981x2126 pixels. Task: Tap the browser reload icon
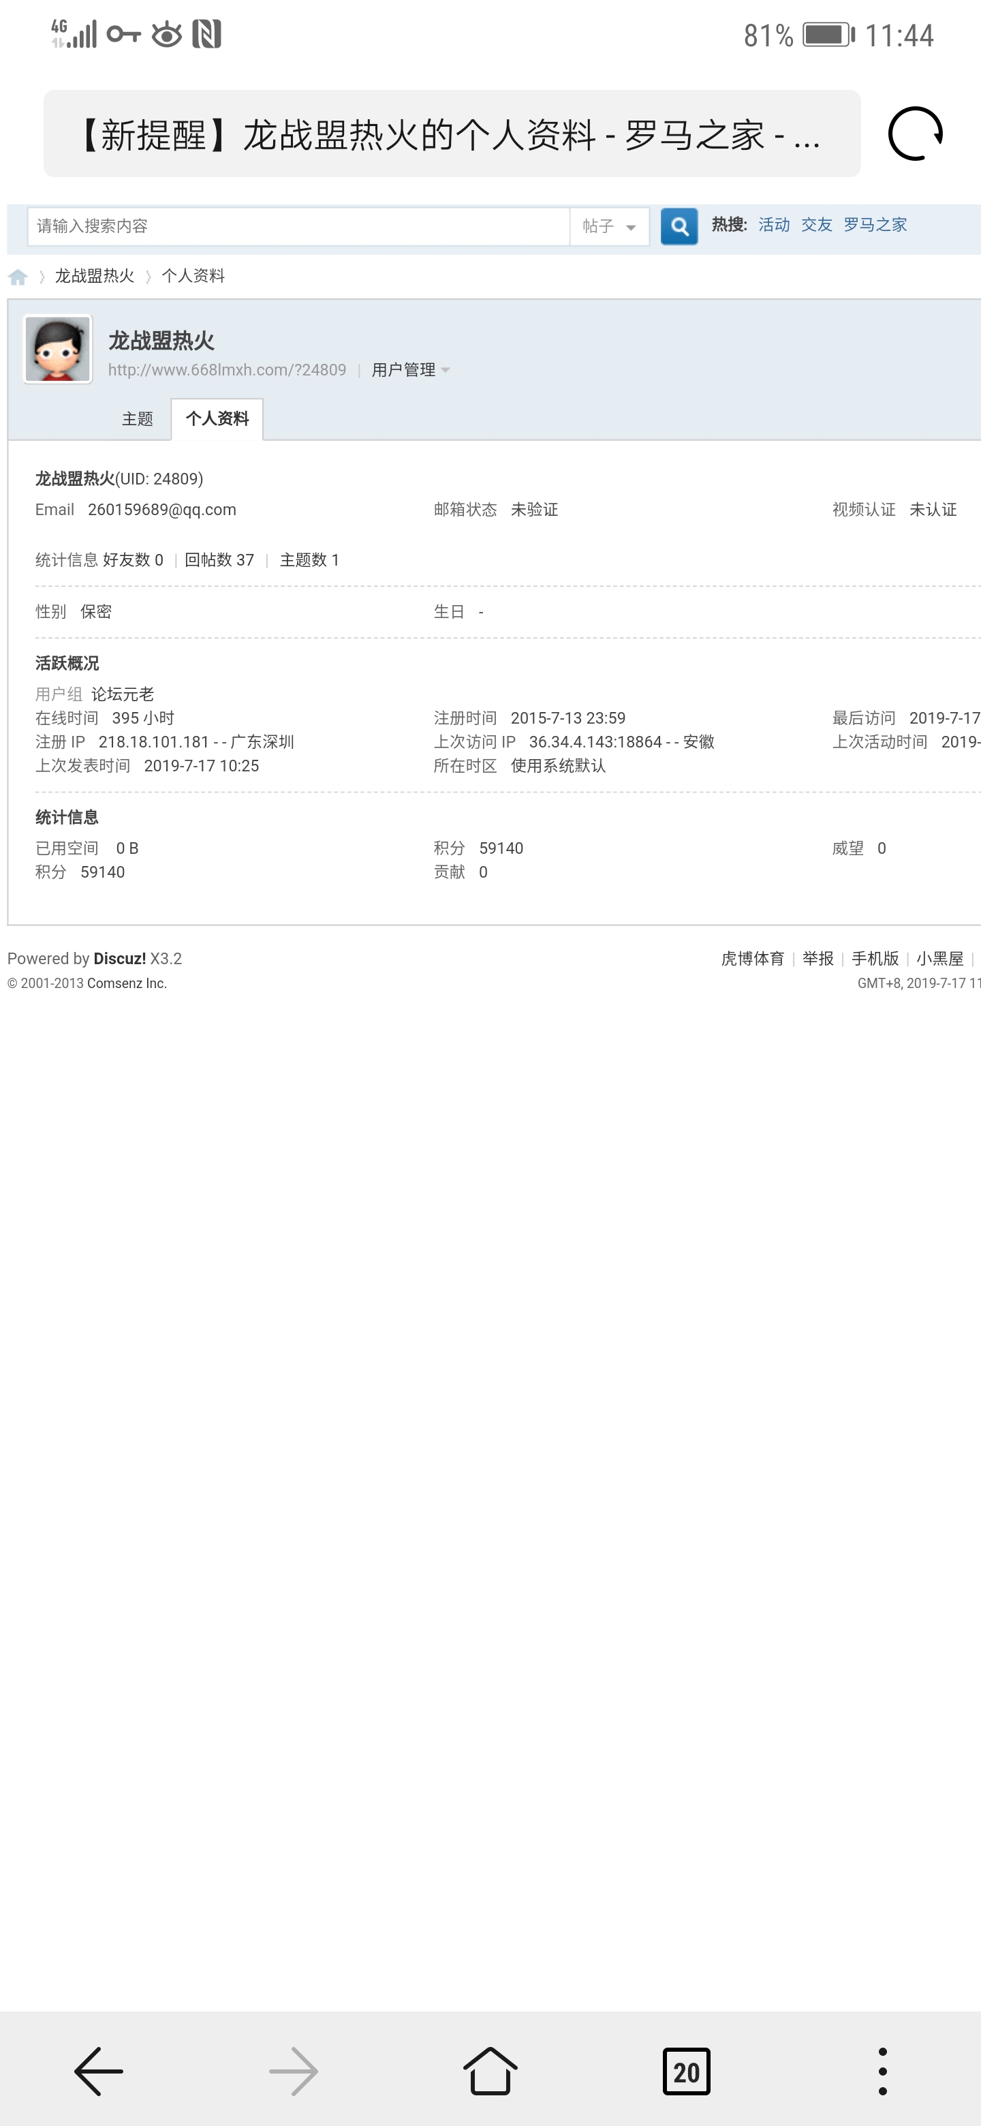click(x=915, y=134)
